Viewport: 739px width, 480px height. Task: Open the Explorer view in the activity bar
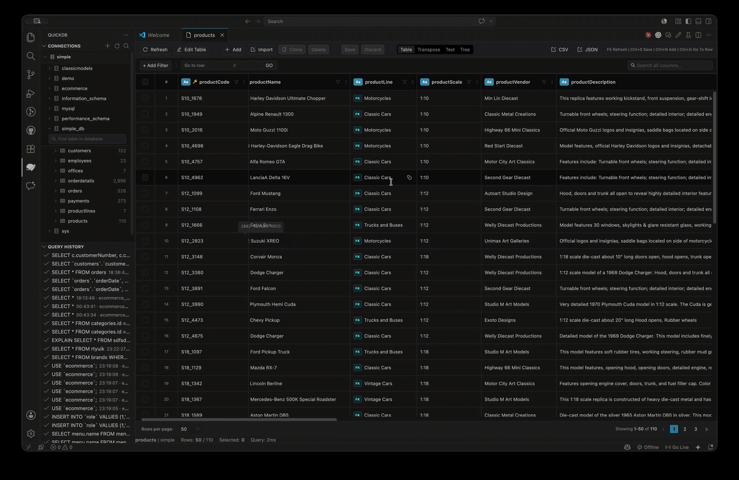tap(31, 38)
